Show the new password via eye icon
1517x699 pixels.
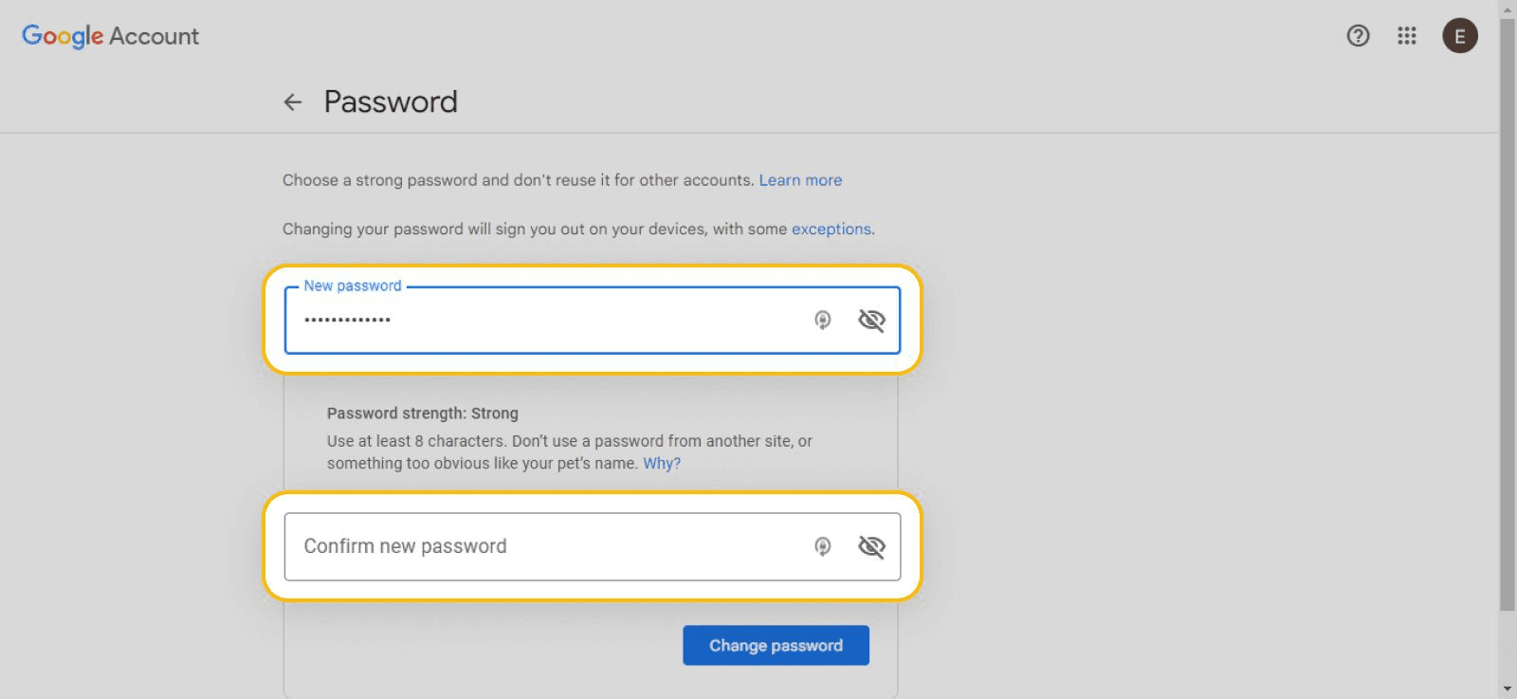(x=871, y=320)
